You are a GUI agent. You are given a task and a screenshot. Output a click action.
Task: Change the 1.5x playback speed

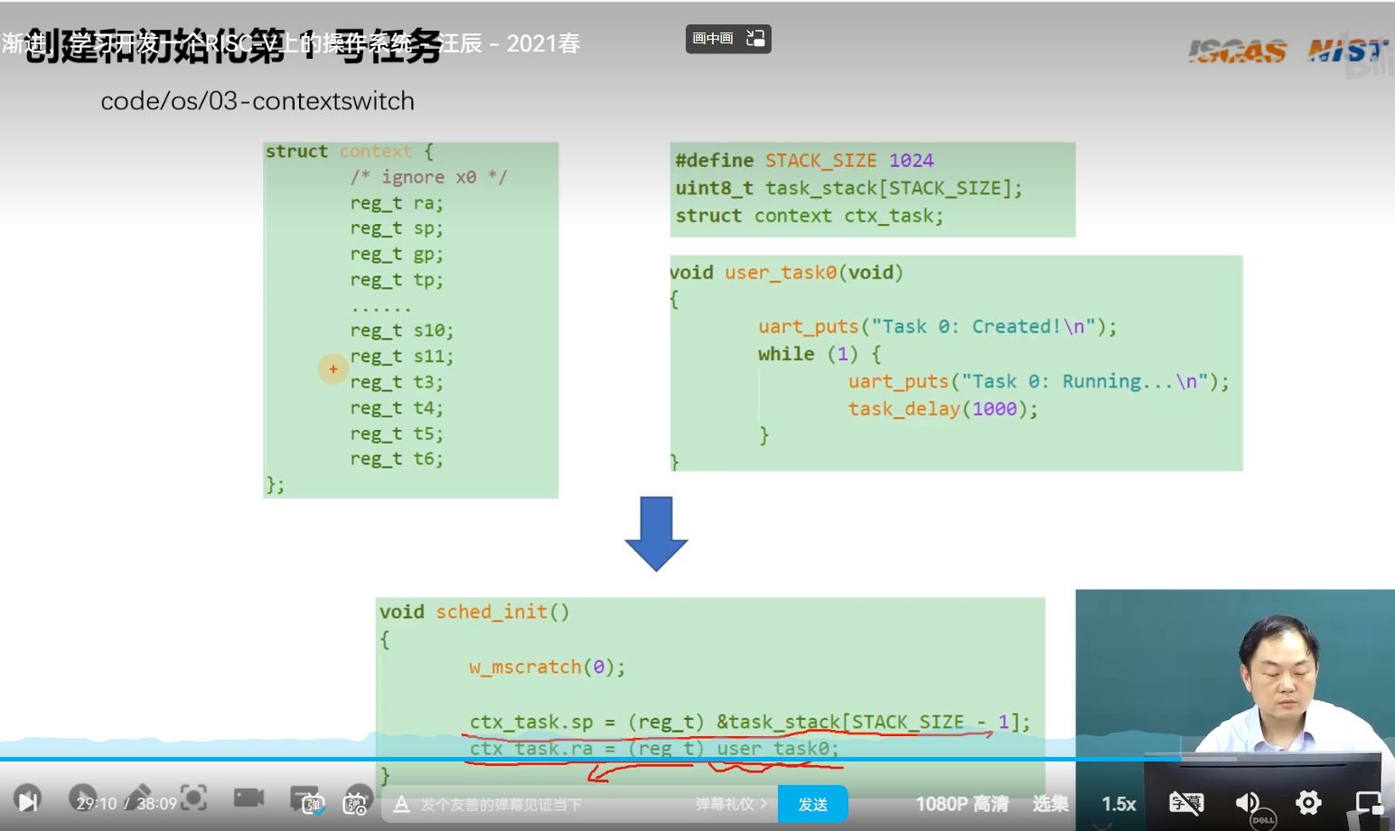coord(1119,804)
